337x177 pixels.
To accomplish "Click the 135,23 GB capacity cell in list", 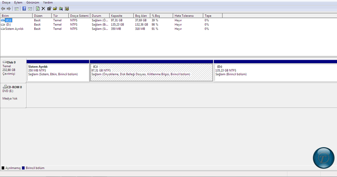I will (117, 24).
